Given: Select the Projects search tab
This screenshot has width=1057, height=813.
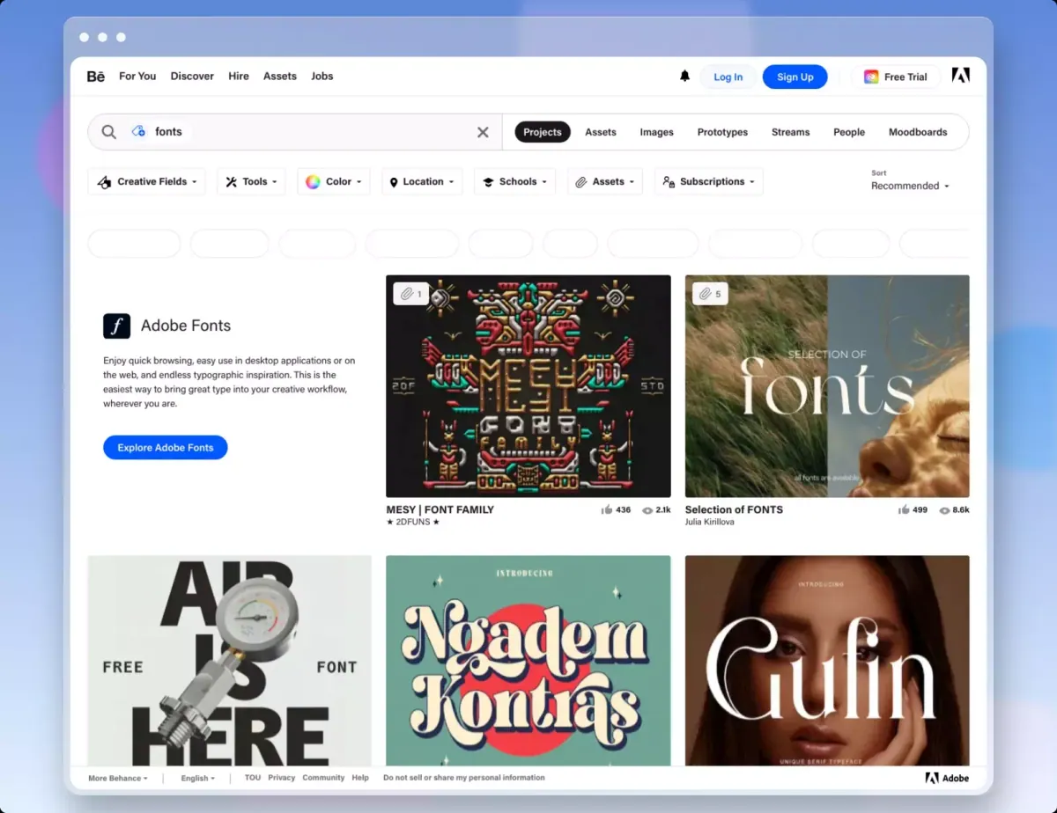Looking at the screenshot, I should (x=543, y=132).
